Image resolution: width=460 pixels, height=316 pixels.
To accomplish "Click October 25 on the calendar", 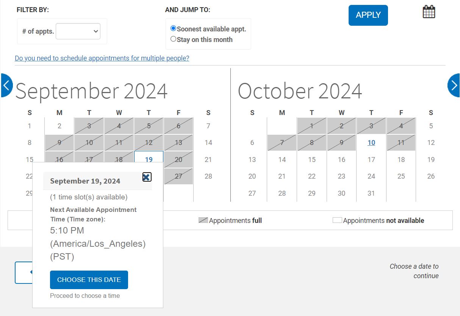I will (401, 176).
